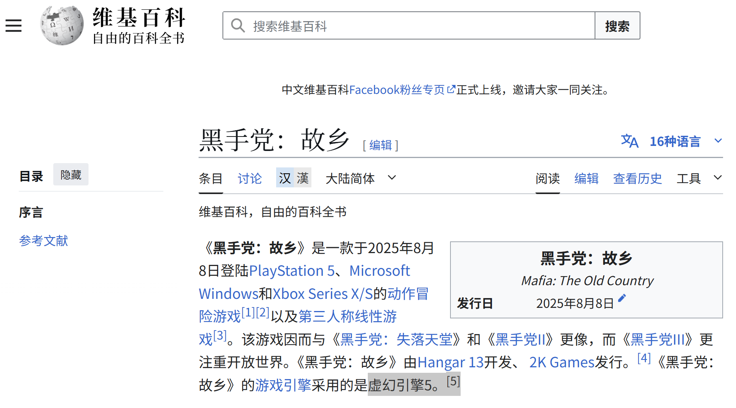Open the 第三人称线性游戏 link
736x408 pixels.
click(x=347, y=316)
